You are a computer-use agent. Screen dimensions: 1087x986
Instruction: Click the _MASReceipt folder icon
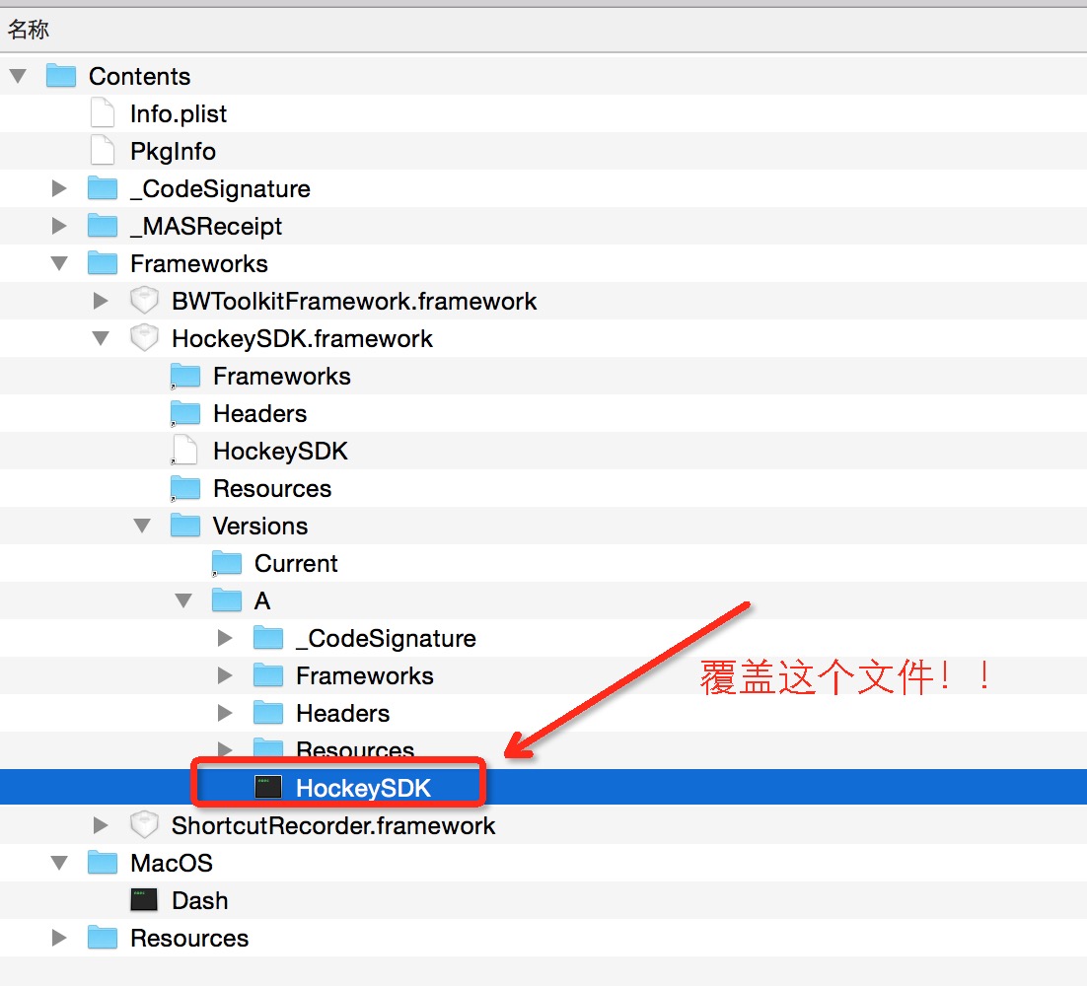[x=103, y=226]
